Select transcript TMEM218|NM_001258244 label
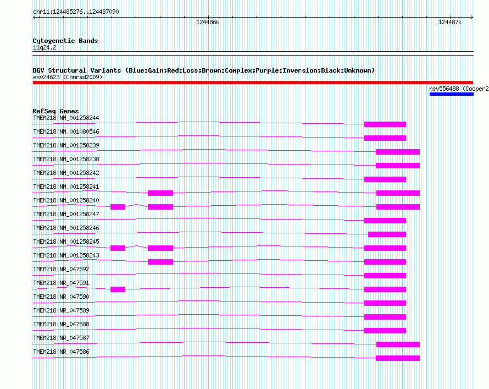The height and width of the screenshot is (389, 489). (66, 118)
